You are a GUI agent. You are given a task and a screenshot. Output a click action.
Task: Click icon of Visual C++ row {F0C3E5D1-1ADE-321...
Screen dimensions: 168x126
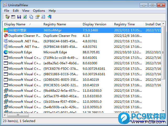(x=6, y=85)
